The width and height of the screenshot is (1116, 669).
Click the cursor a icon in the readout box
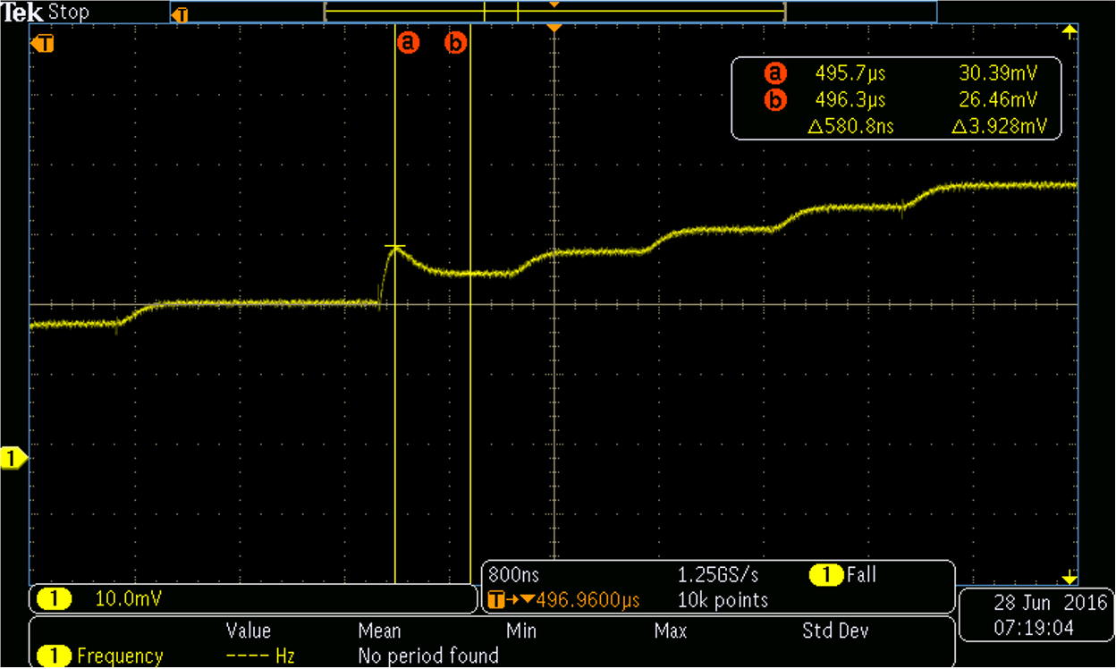coord(775,73)
